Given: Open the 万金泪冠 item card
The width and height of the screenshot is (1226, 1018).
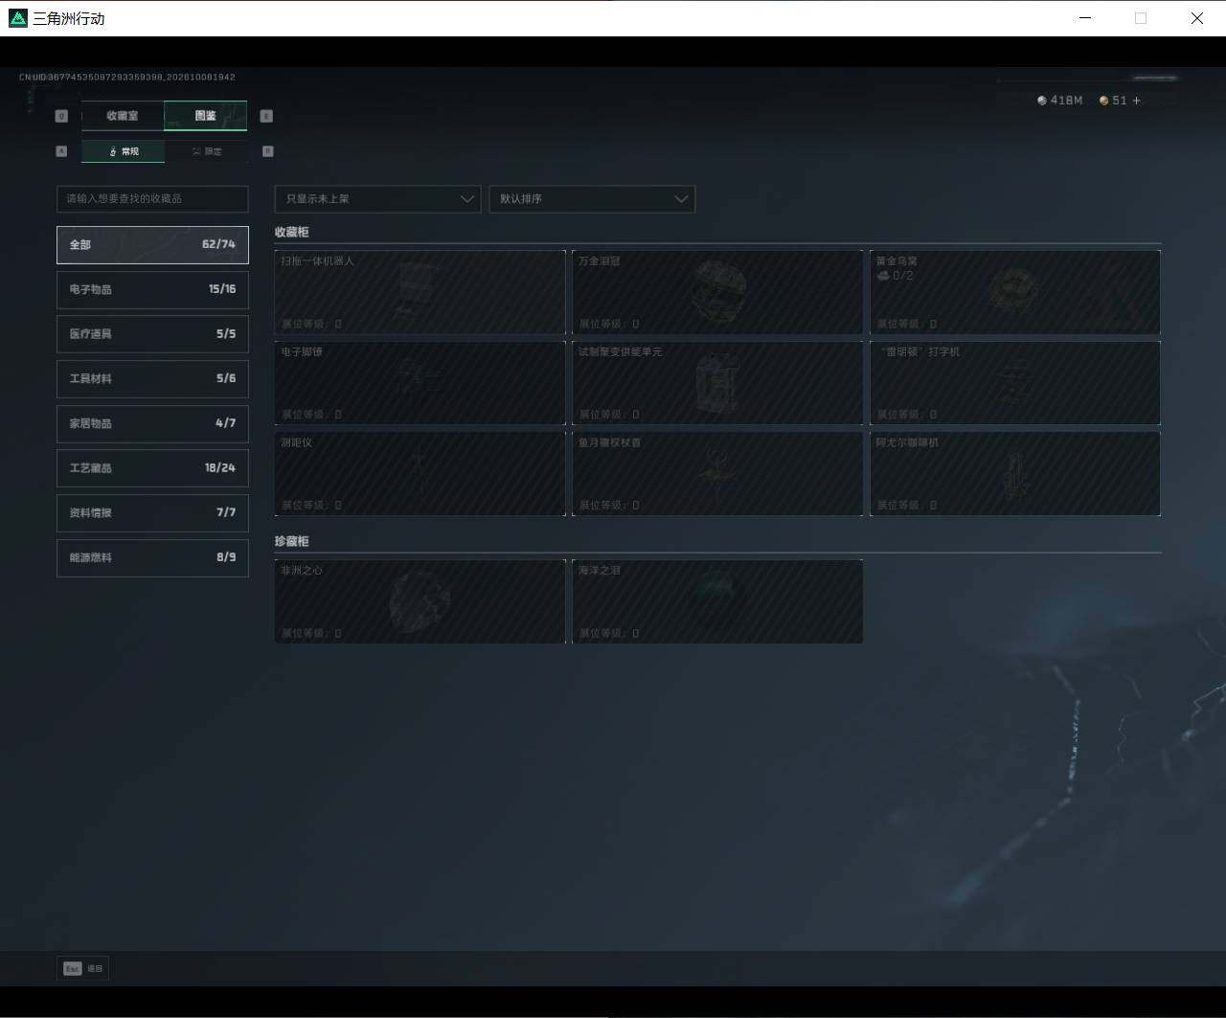Looking at the screenshot, I should tap(717, 292).
